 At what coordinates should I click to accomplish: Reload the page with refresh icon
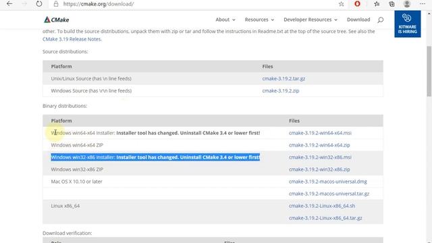pos(39,4)
